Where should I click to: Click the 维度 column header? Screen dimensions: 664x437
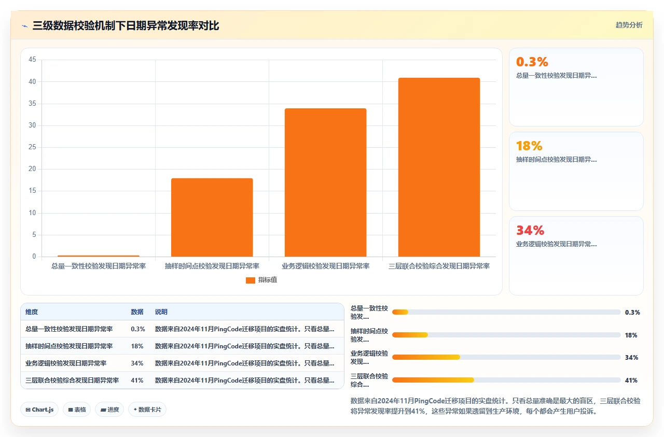pos(32,312)
